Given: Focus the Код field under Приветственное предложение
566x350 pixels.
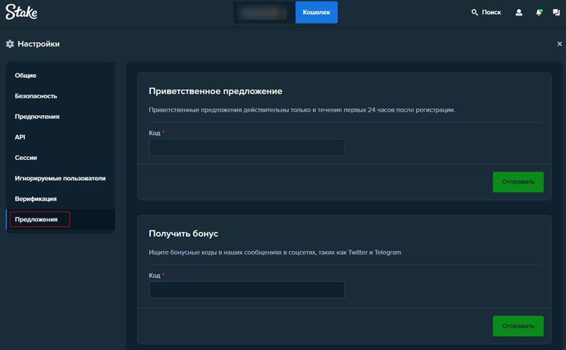Looking at the screenshot, I should point(246,147).
